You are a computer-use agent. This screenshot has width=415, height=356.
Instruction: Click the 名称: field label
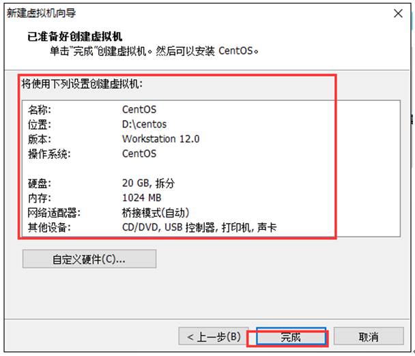[x=40, y=110]
